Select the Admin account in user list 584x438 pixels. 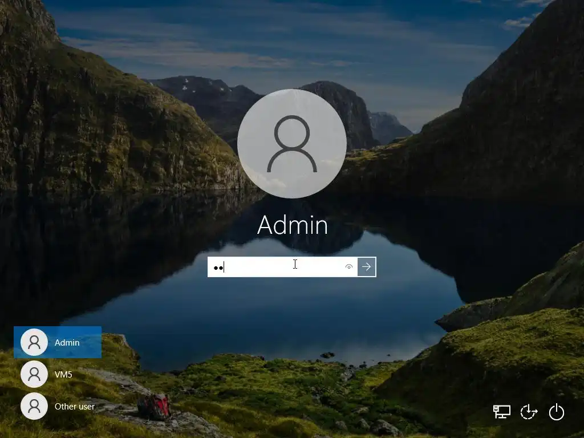tap(58, 342)
